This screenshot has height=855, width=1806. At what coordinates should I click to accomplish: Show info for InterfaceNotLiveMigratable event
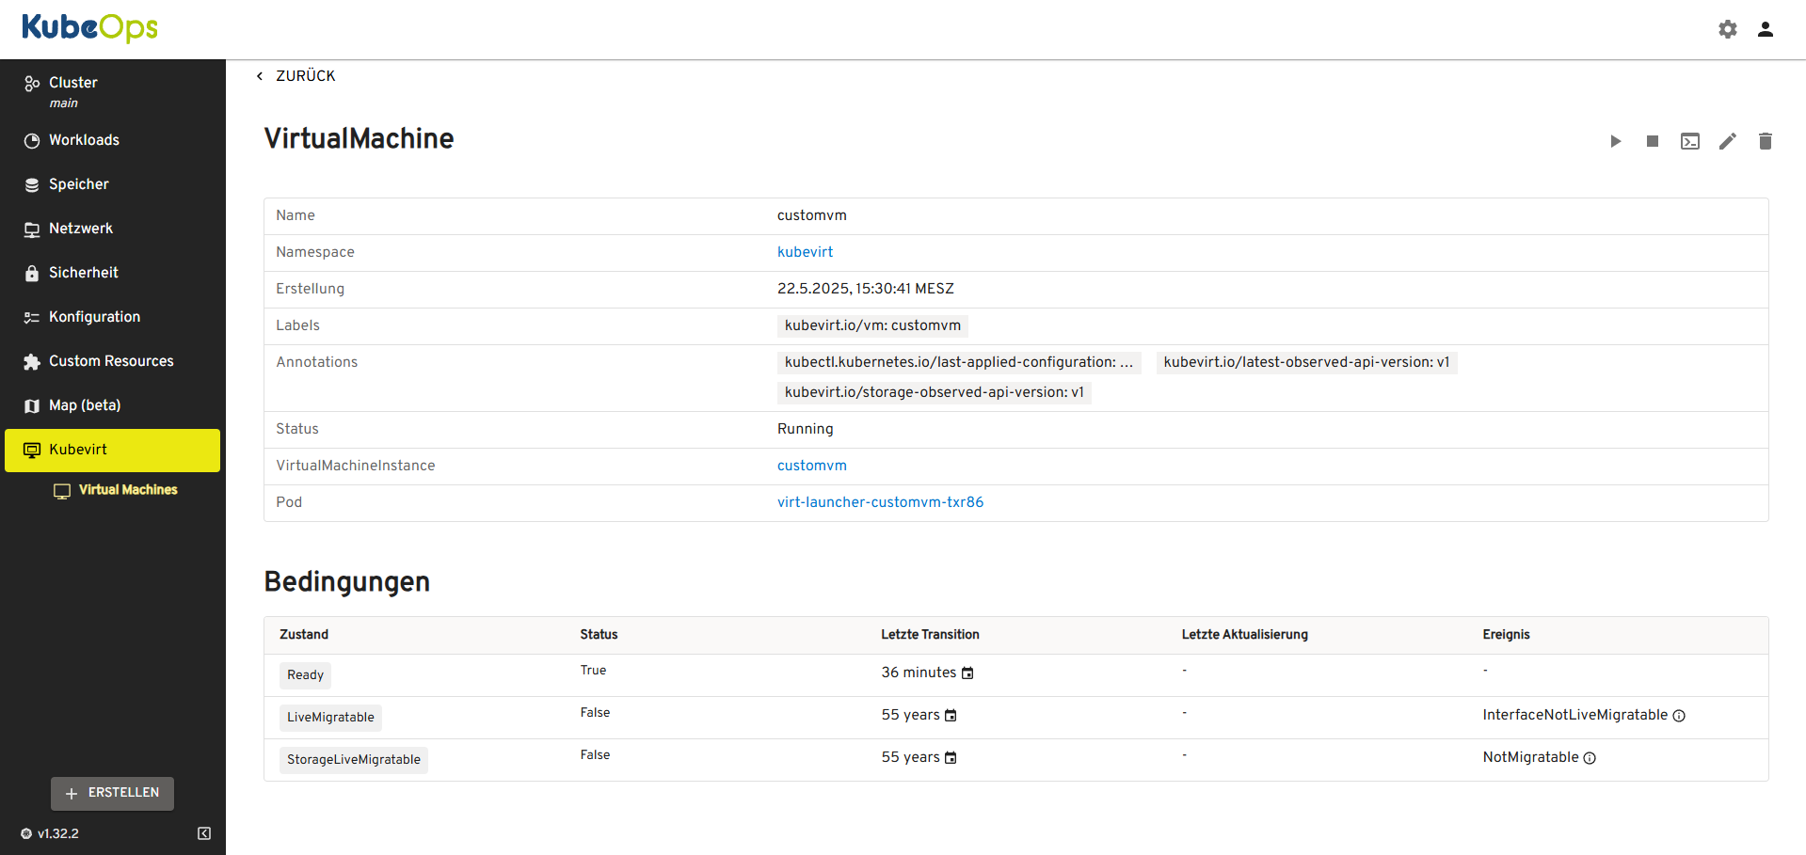click(1679, 716)
